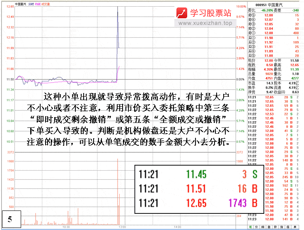The width and height of the screenshot is (304, 230).
Task: Select the 卖⑤ ask row at 12.08
Action: click(x=273, y=15)
